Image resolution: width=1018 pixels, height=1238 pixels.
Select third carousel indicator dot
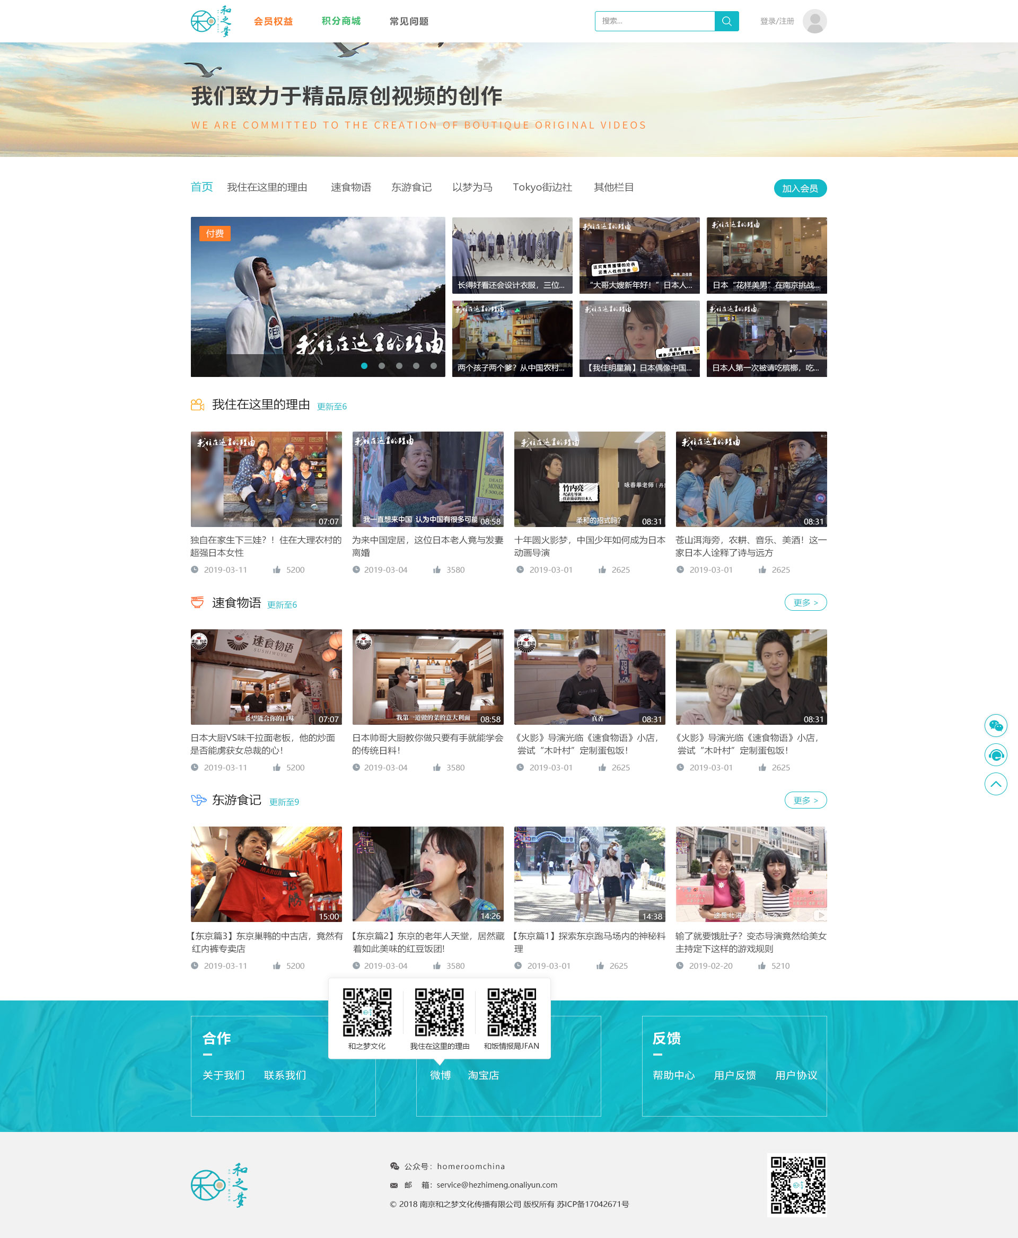coord(399,365)
